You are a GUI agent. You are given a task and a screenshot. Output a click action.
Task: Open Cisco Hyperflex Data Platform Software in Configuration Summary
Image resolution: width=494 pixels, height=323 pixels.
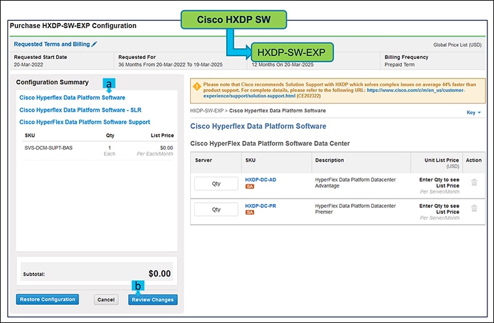(72, 97)
